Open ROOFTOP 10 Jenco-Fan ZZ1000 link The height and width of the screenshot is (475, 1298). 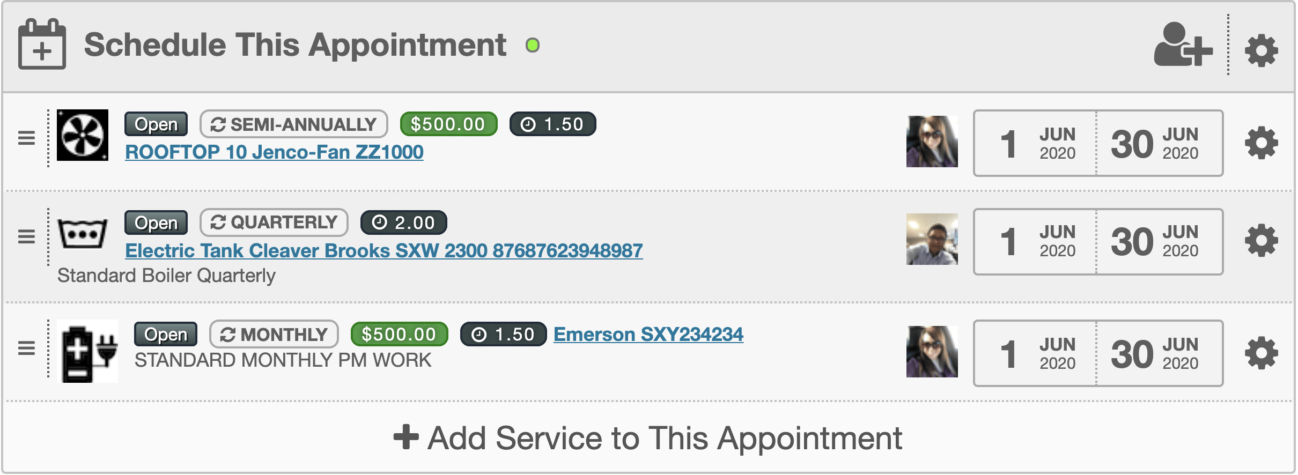(x=274, y=152)
